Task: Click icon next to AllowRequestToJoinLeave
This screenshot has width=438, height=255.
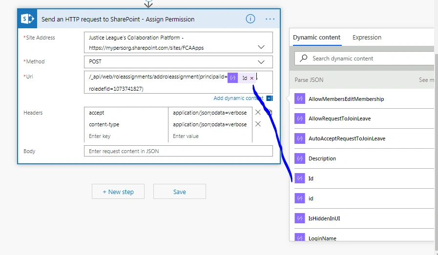Action: coord(299,118)
